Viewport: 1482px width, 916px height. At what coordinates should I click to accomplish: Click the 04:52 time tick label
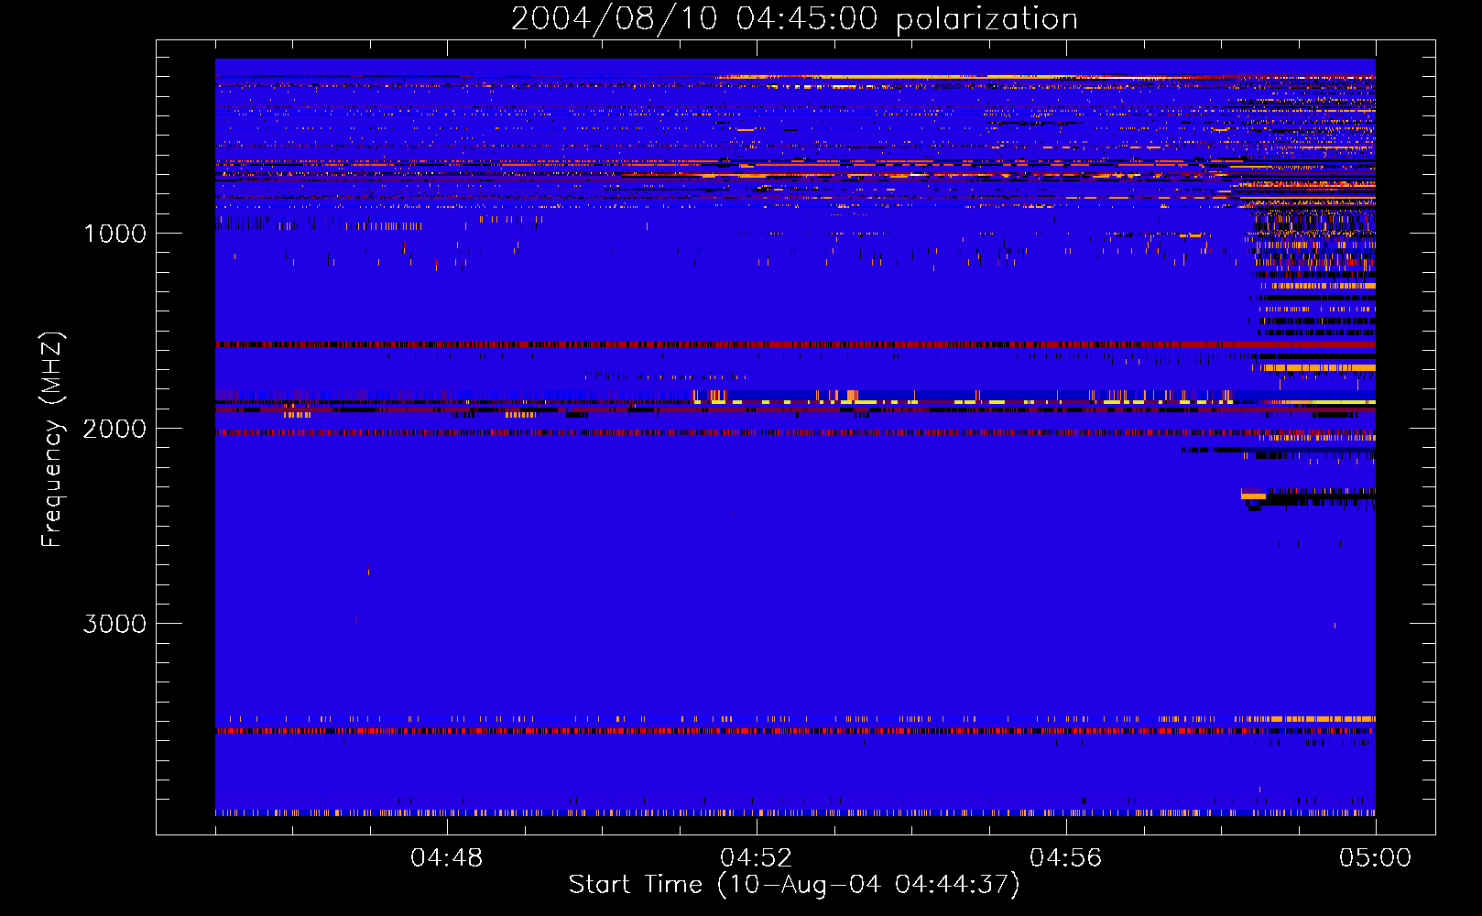756,858
